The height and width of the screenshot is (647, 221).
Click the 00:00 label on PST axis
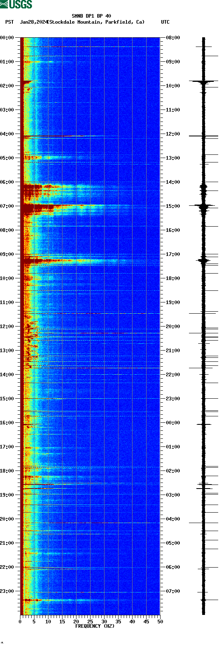point(7,38)
